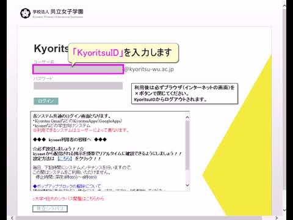Click the @kyoritsu-wu.ac.jp domain text
Screen dimensions: 293x220
click(149, 69)
